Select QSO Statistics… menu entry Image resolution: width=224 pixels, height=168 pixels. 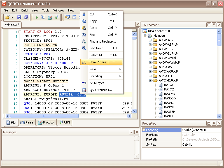101,90
